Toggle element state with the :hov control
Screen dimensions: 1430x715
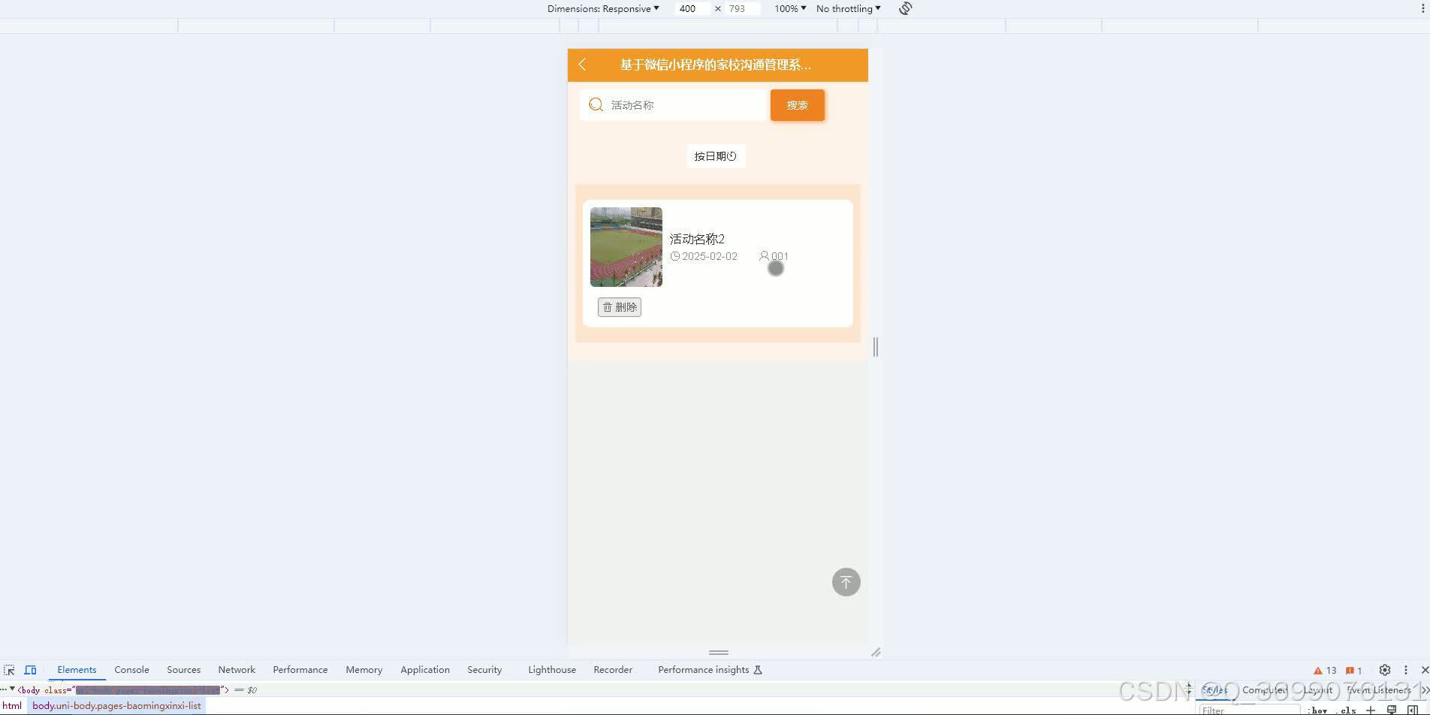point(1317,709)
